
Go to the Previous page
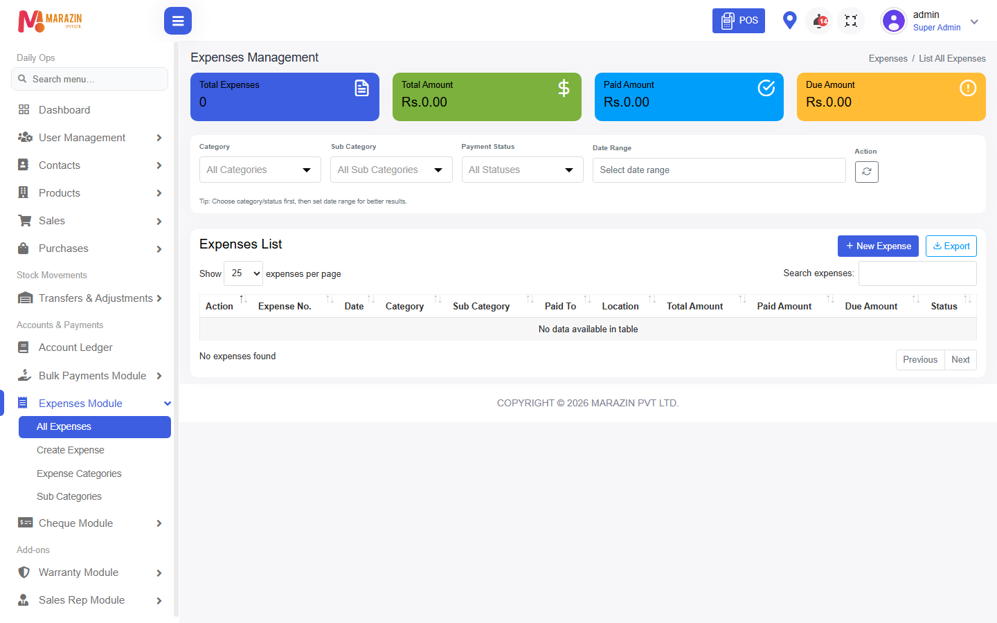pos(920,360)
